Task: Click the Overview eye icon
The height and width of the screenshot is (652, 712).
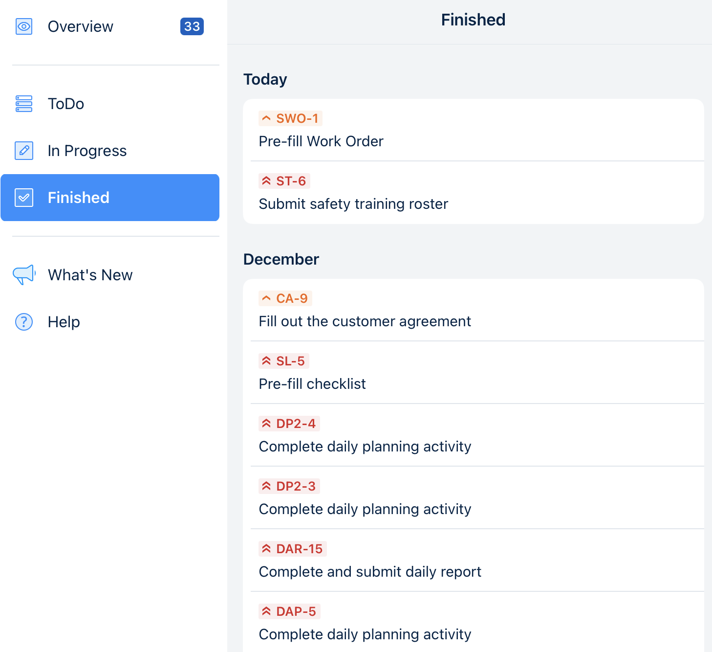Action: 23,26
